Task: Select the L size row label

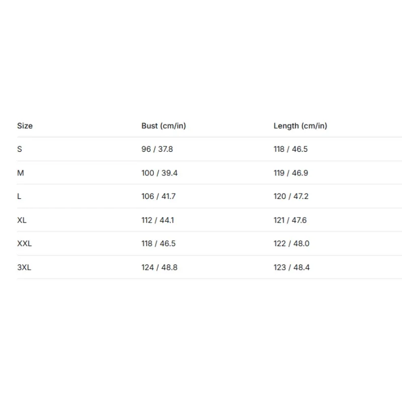Action: (19, 196)
